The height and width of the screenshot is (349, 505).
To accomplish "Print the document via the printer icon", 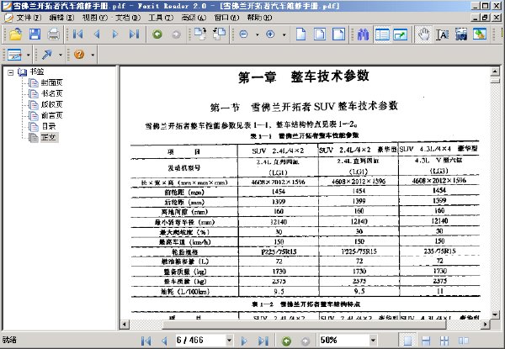I will 54,34.
